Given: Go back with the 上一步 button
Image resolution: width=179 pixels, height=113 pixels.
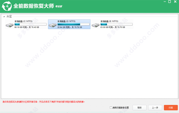Looking at the screenshot, I should point(155,108).
